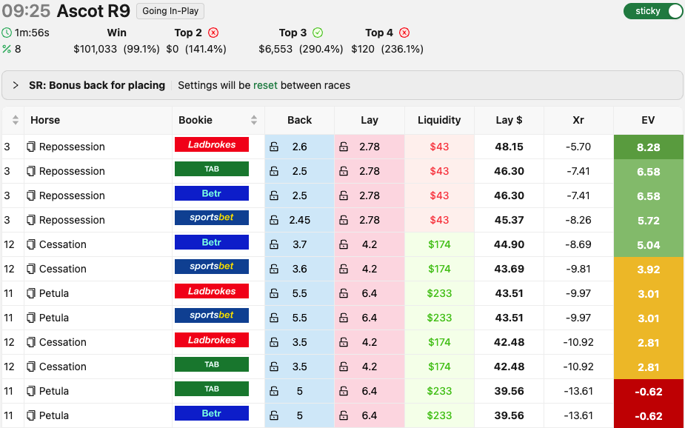Sort table by Bookie column arrows
Viewport: 685px width, 428px height.
point(254,120)
